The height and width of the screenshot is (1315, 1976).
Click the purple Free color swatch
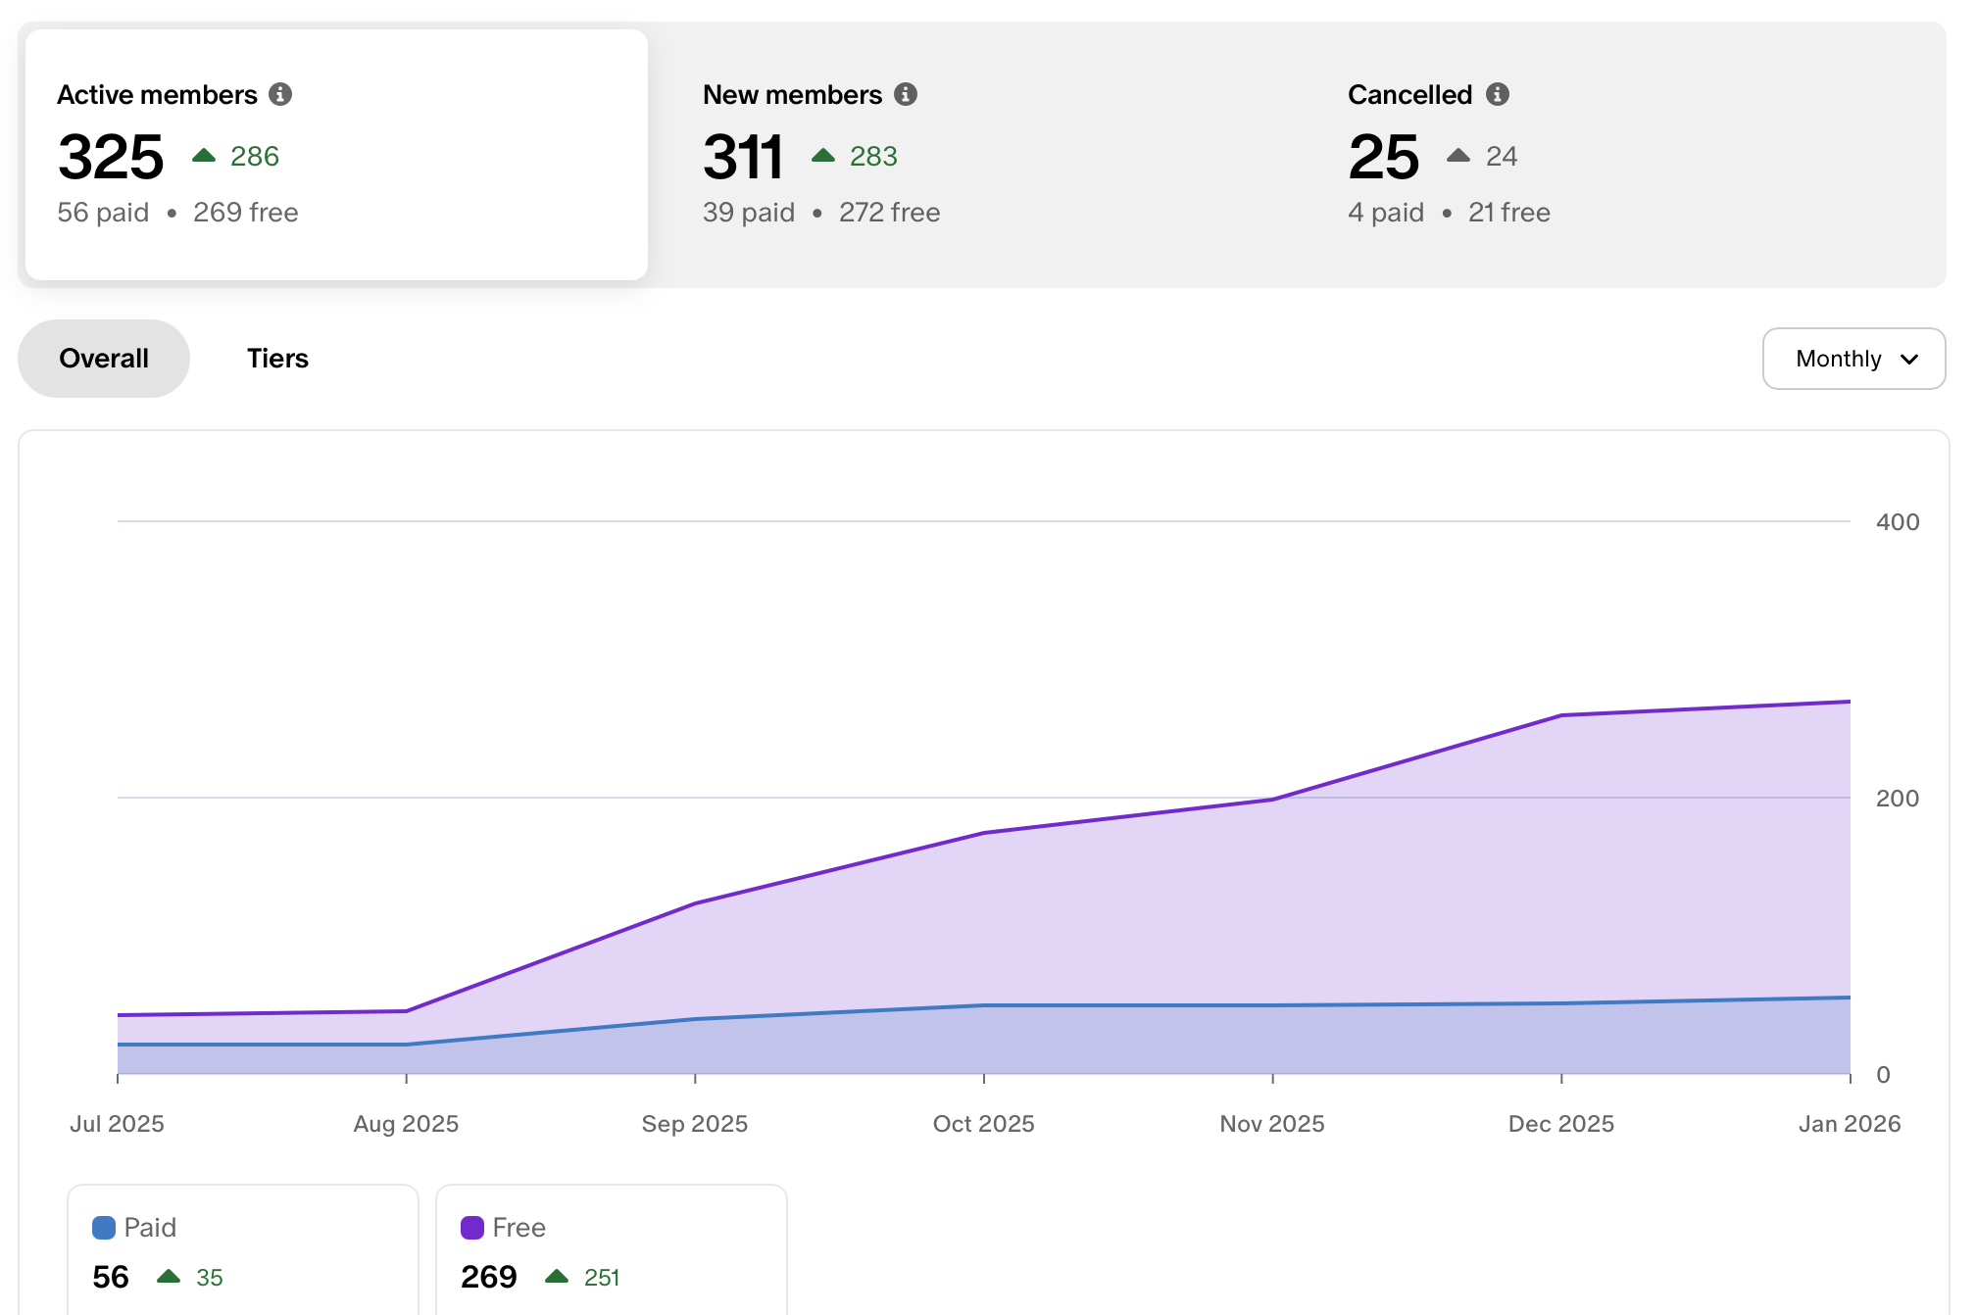point(472,1226)
